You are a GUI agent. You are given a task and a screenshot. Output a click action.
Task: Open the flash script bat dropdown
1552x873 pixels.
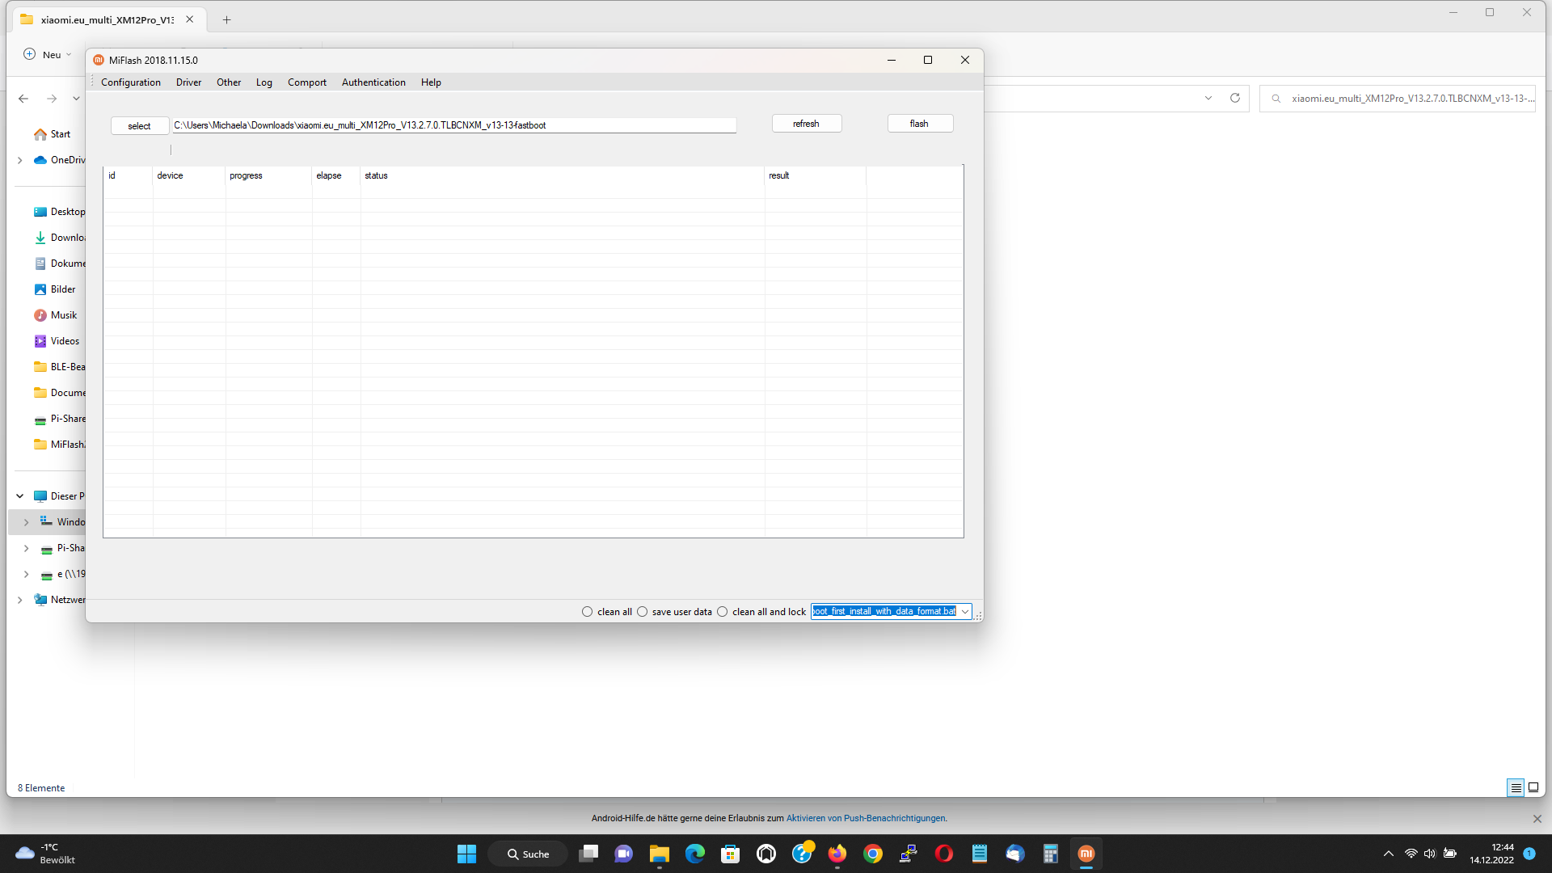point(964,612)
